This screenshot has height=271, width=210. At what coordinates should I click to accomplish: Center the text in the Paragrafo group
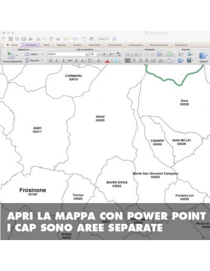point(134,60)
